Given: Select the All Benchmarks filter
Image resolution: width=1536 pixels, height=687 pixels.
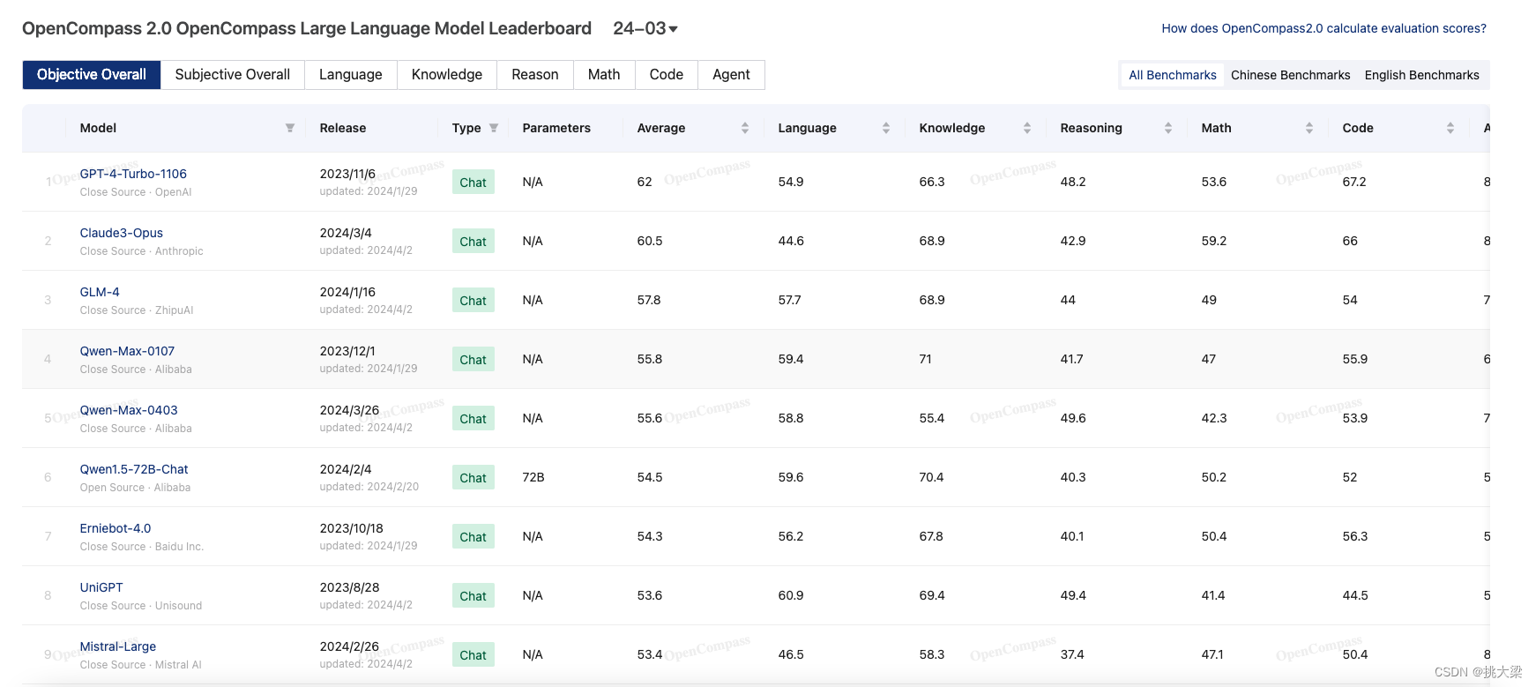Looking at the screenshot, I should click(x=1173, y=75).
